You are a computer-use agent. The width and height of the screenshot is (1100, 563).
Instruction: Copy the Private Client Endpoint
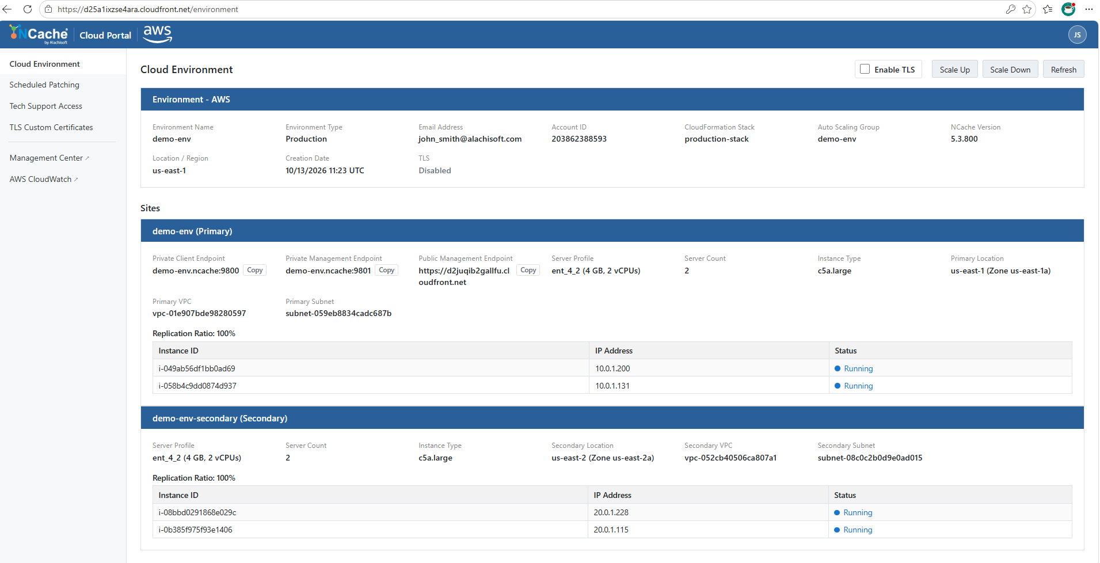255,270
